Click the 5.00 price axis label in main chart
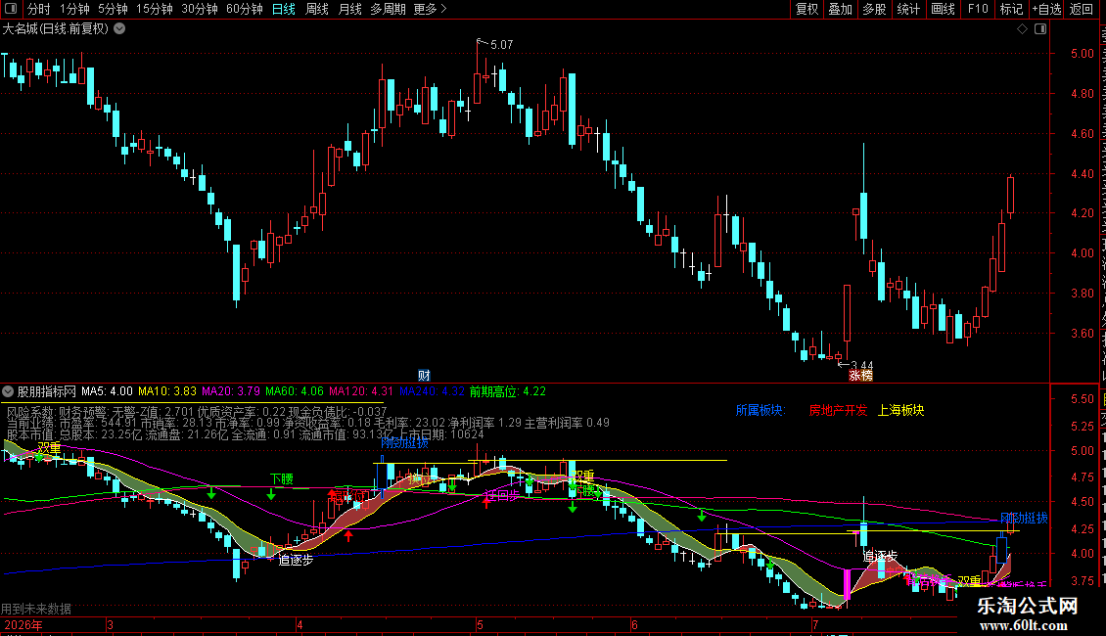Screen dimensions: 1106x636 click(x=1082, y=54)
